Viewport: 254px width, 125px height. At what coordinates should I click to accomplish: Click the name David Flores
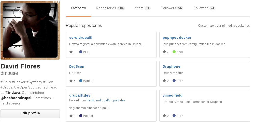coord(20,66)
